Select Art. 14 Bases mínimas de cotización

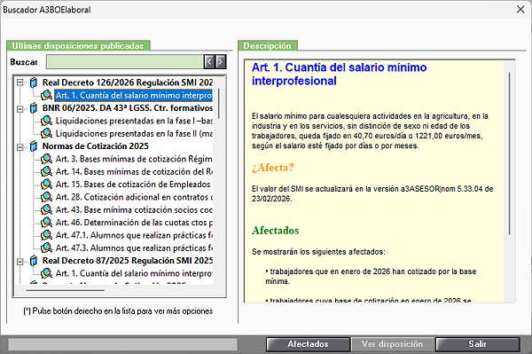click(x=134, y=172)
